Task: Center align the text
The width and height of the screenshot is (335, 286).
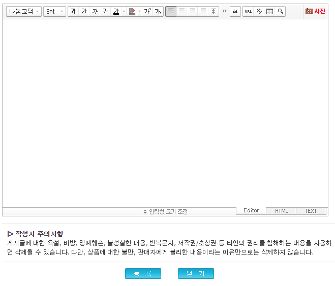Action: tap(181, 11)
